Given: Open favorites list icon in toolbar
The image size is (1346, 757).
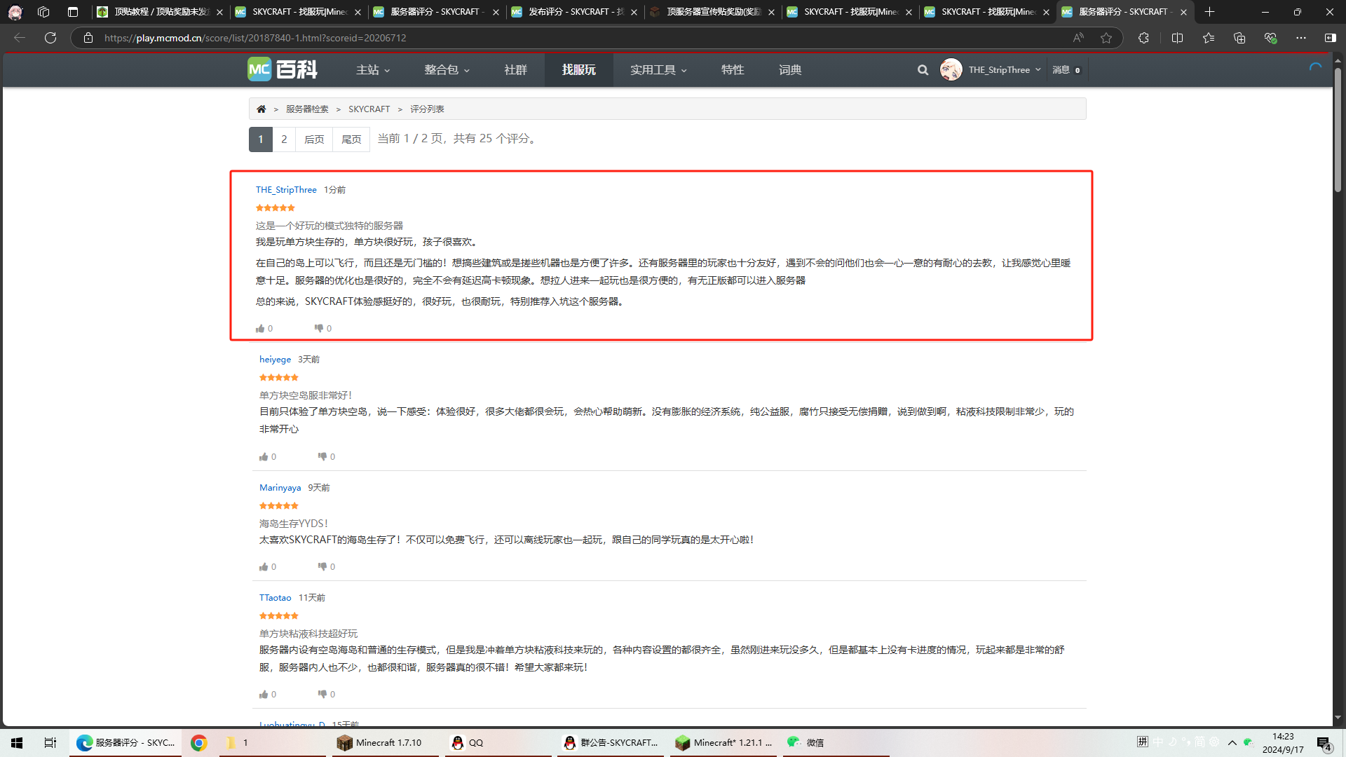Looking at the screenshot, I should (x=1209, y=38).
